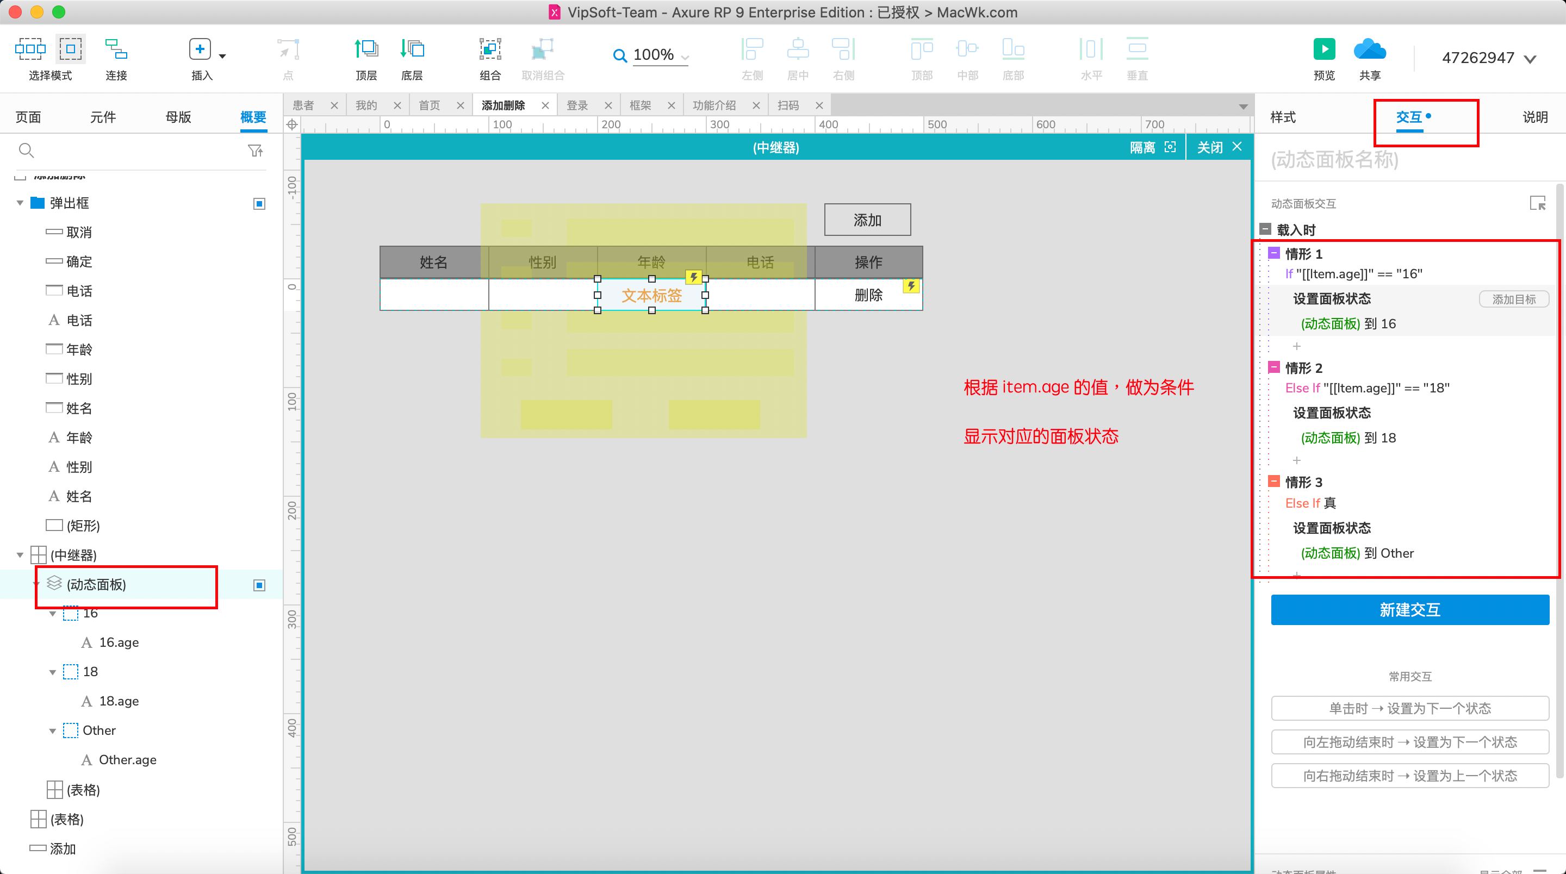Image resolution: width=1566 pixels, height=874 pixels.
Task: Align widgets with 右侧 icon
Action: pyautogui.click(x=843, y=49)
